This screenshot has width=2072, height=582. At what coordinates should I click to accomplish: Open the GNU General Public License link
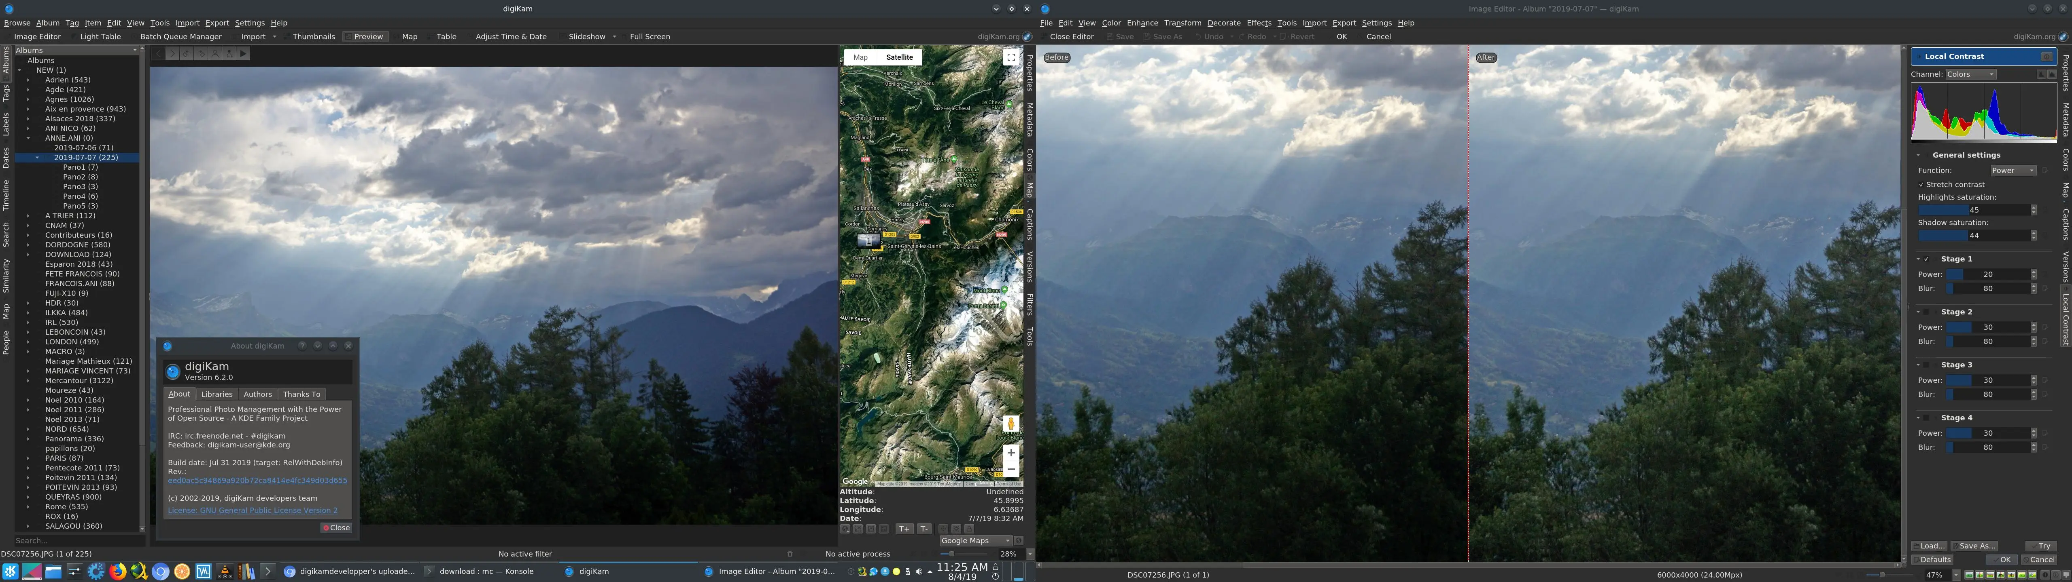pos(252,510)
